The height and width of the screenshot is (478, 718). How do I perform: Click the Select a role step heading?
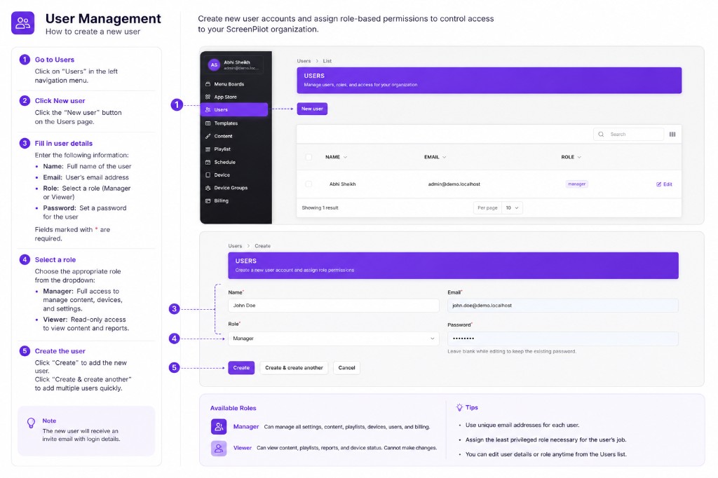click(x=55, y=259)
